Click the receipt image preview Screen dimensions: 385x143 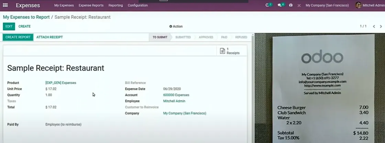click(x=320, y=88)
